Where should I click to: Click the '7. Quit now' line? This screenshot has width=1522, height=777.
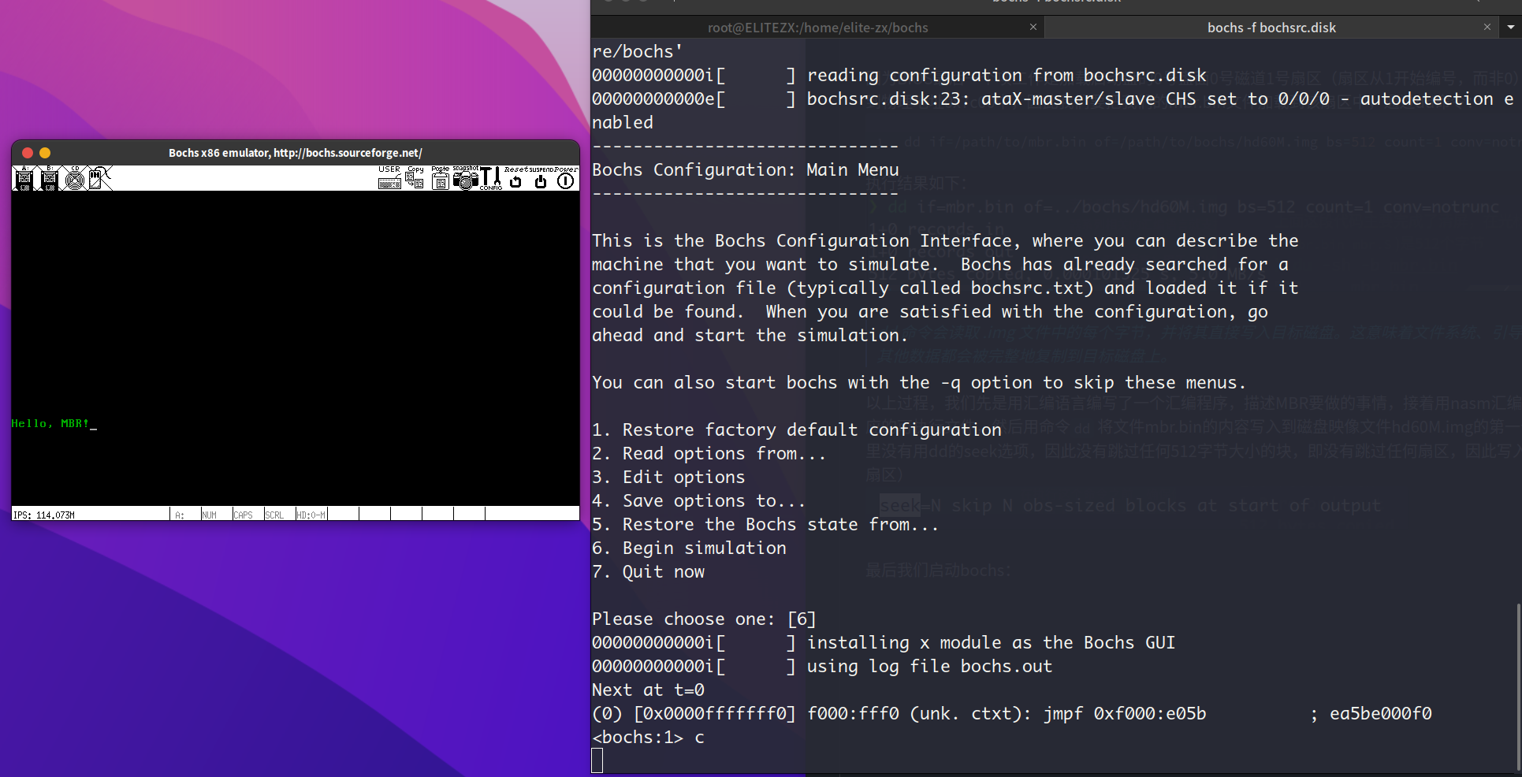click(x=649, y=571)
